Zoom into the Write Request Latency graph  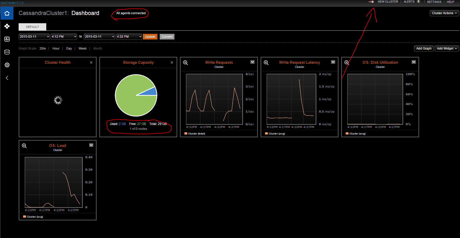point(266,63)
